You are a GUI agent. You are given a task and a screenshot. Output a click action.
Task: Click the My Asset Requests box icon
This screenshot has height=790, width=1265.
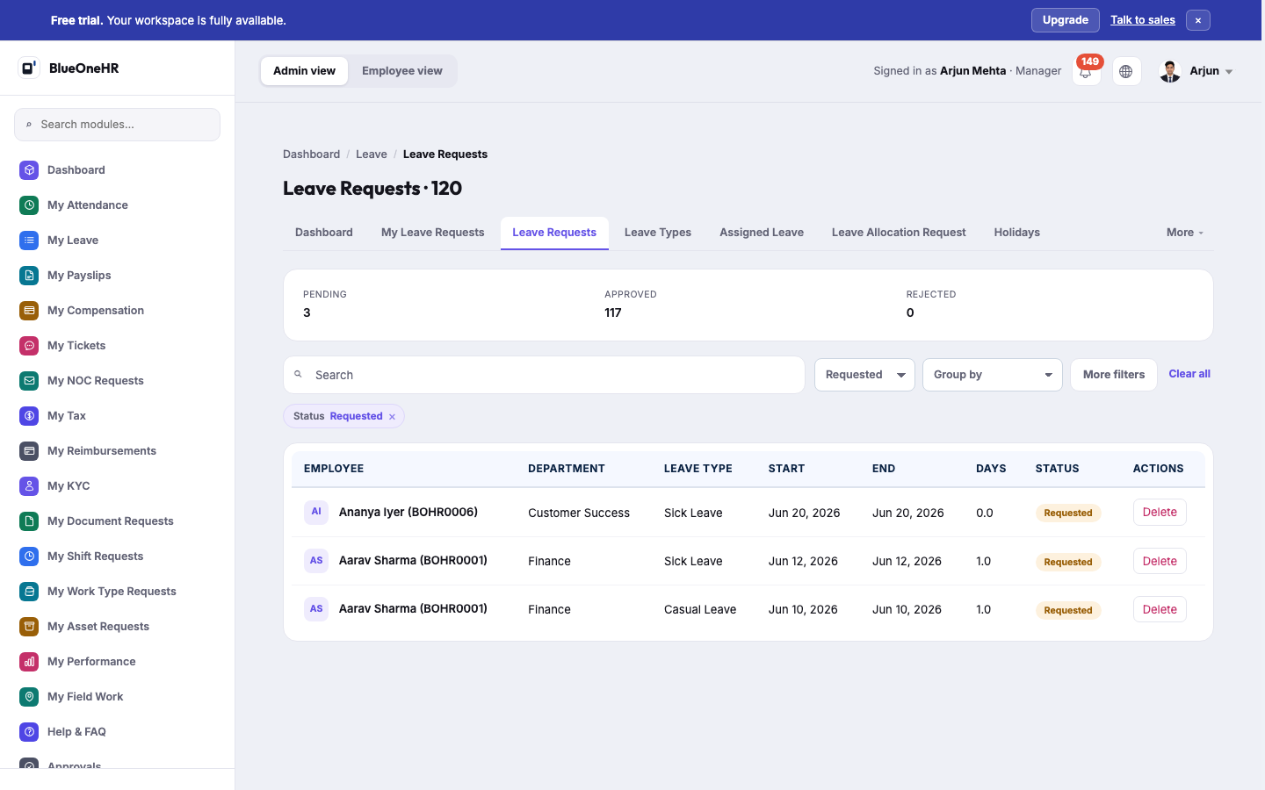[29, 626]
